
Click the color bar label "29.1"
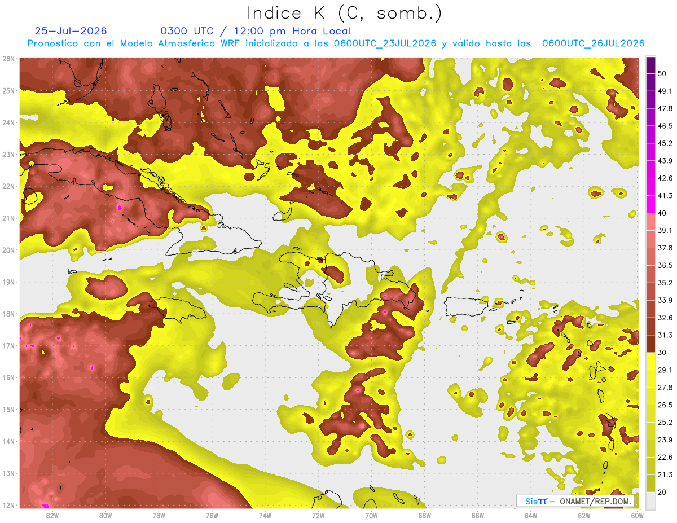click(665, 370)
